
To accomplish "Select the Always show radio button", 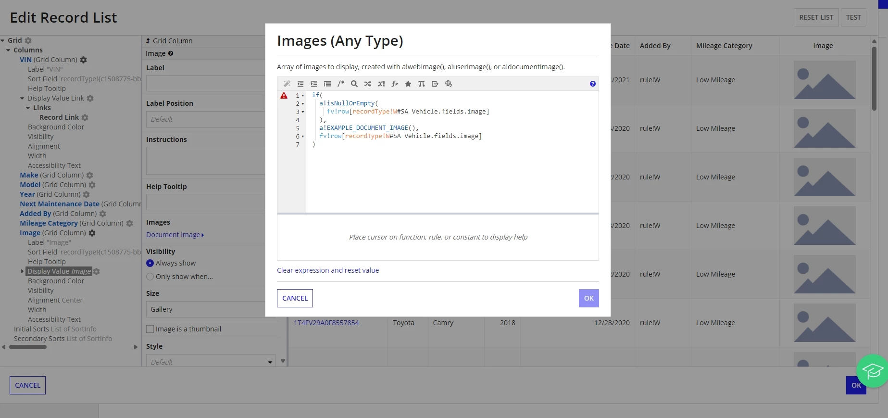I will pos(150,263).
